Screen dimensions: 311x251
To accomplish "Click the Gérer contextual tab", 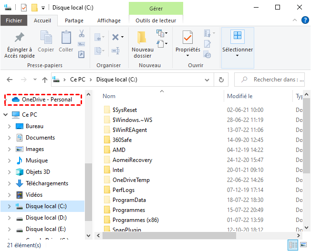I will 156,9.
